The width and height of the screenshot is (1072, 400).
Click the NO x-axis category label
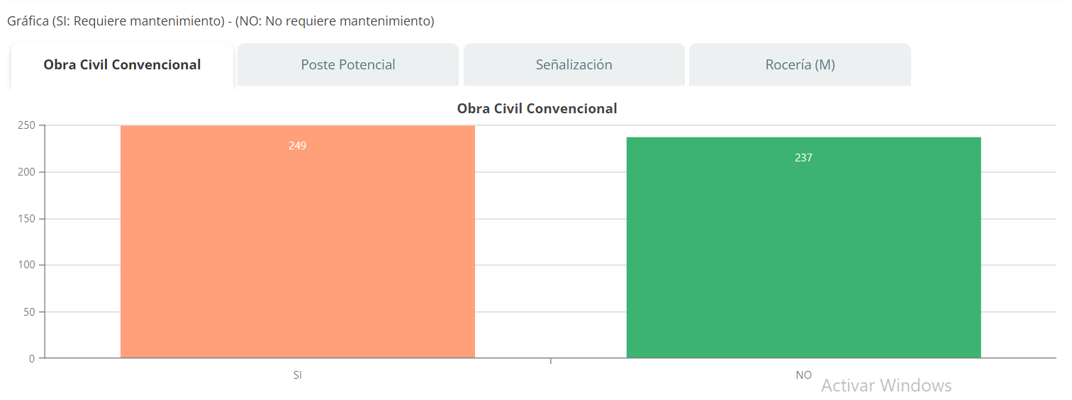click(x=803, y=375)
